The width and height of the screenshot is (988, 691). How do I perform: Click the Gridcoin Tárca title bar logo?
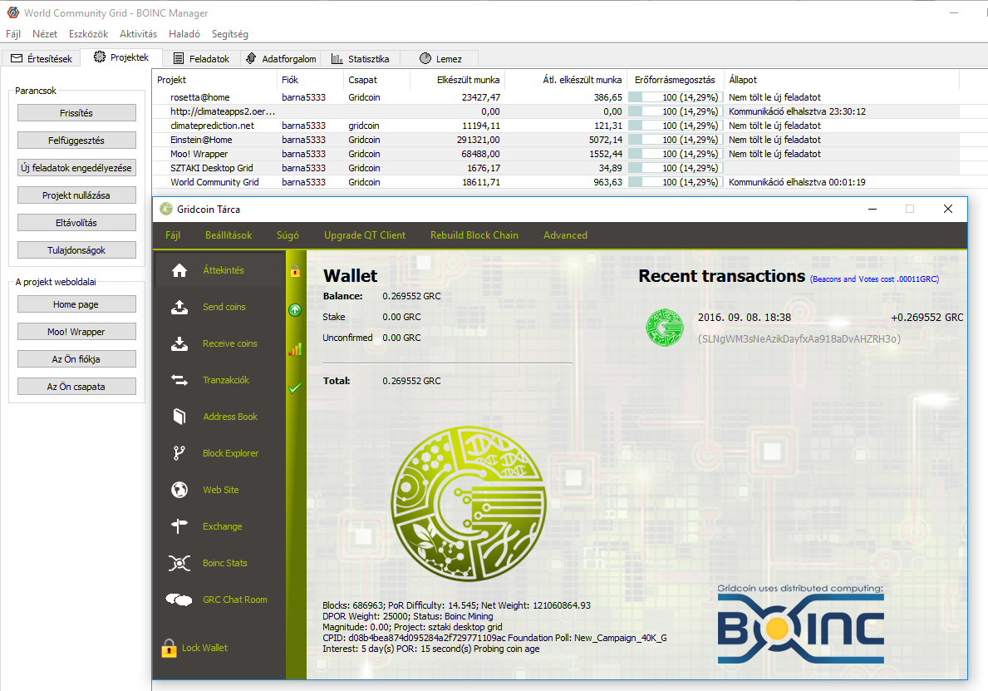point(165,209)
